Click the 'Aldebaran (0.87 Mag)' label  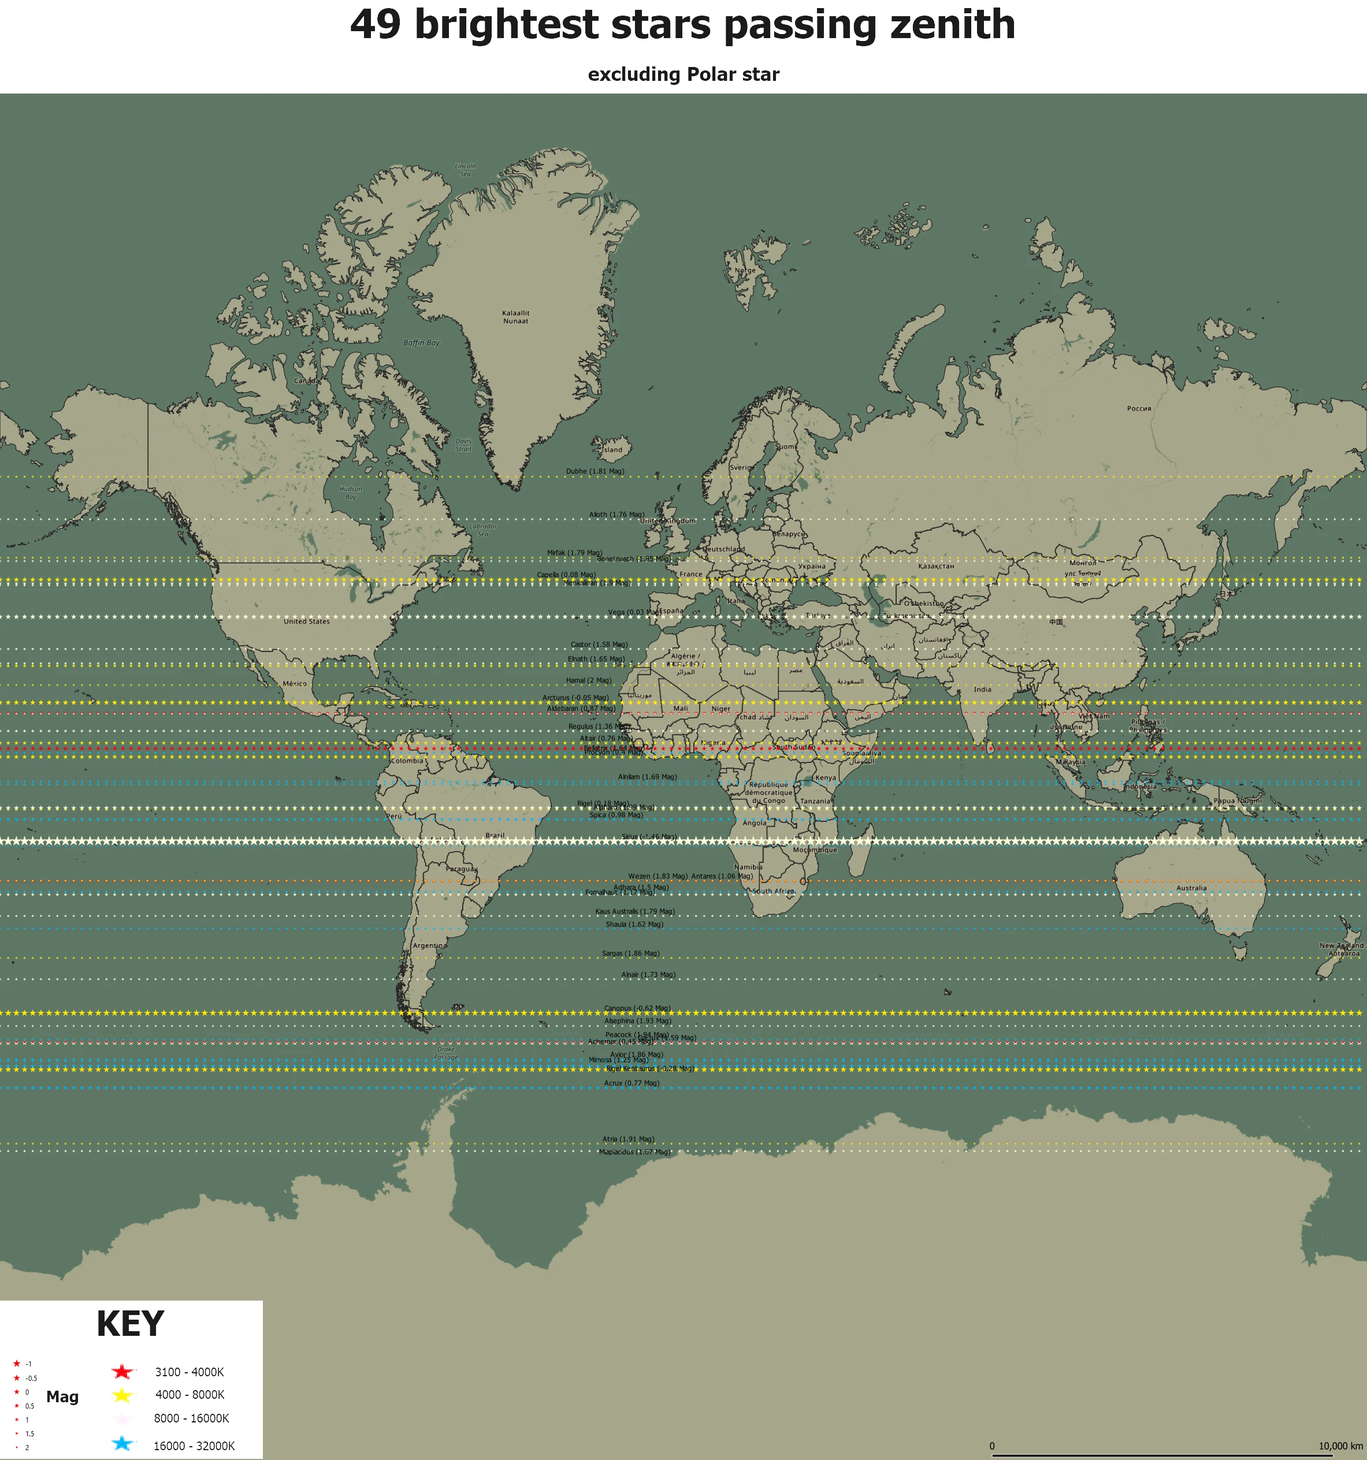pyautogui.click(x=581, y=709)
